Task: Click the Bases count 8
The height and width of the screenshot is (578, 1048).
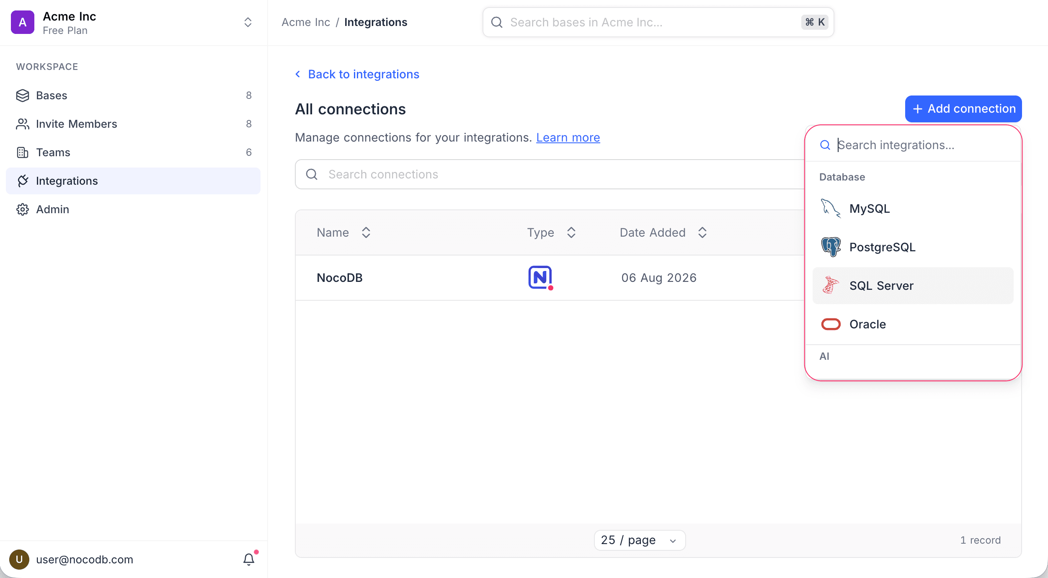Action: tap(249, 95)
